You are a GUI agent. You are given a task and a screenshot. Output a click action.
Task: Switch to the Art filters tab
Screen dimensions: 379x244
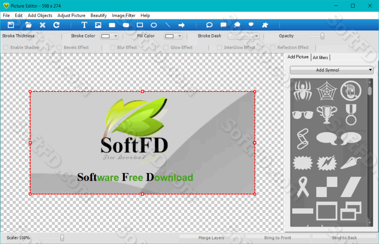pos(321,57)
